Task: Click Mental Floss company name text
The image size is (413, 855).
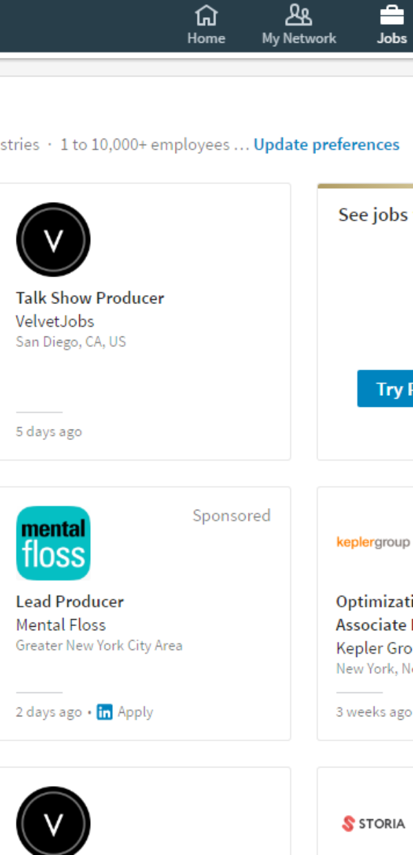Action: [x=61, y=625]
